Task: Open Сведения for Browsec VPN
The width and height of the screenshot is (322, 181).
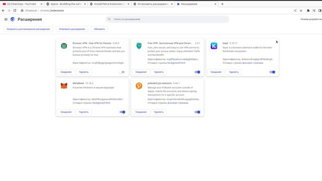Action: 66,72
